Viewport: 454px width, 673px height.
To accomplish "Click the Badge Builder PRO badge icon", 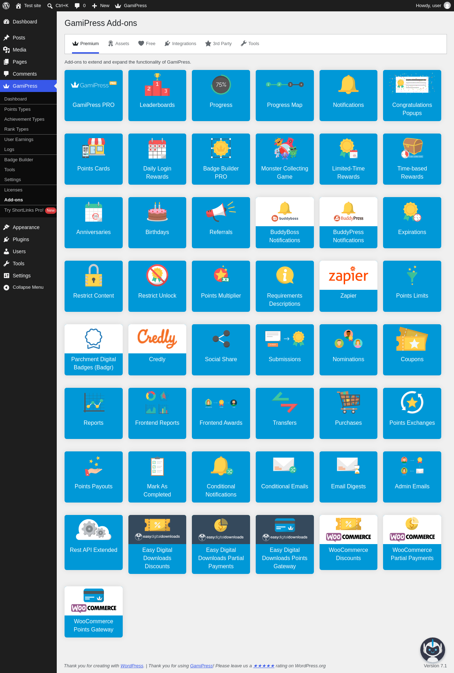I will coord(221,148).
